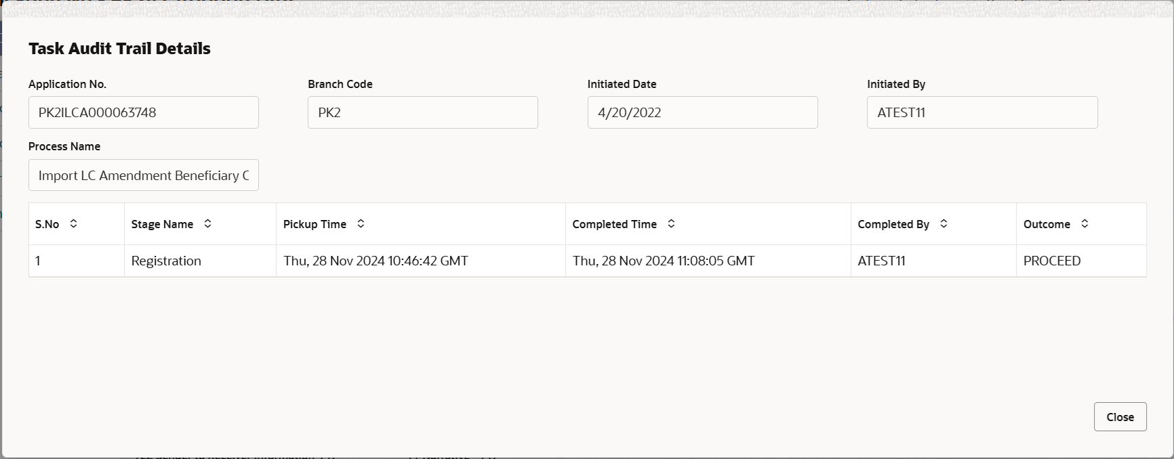Select the Branch Code field
Screen dimensions: 1174x459
[x=423, y=112]
